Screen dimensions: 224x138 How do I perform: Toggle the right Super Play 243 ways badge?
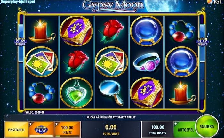click(x=202, y=42)
